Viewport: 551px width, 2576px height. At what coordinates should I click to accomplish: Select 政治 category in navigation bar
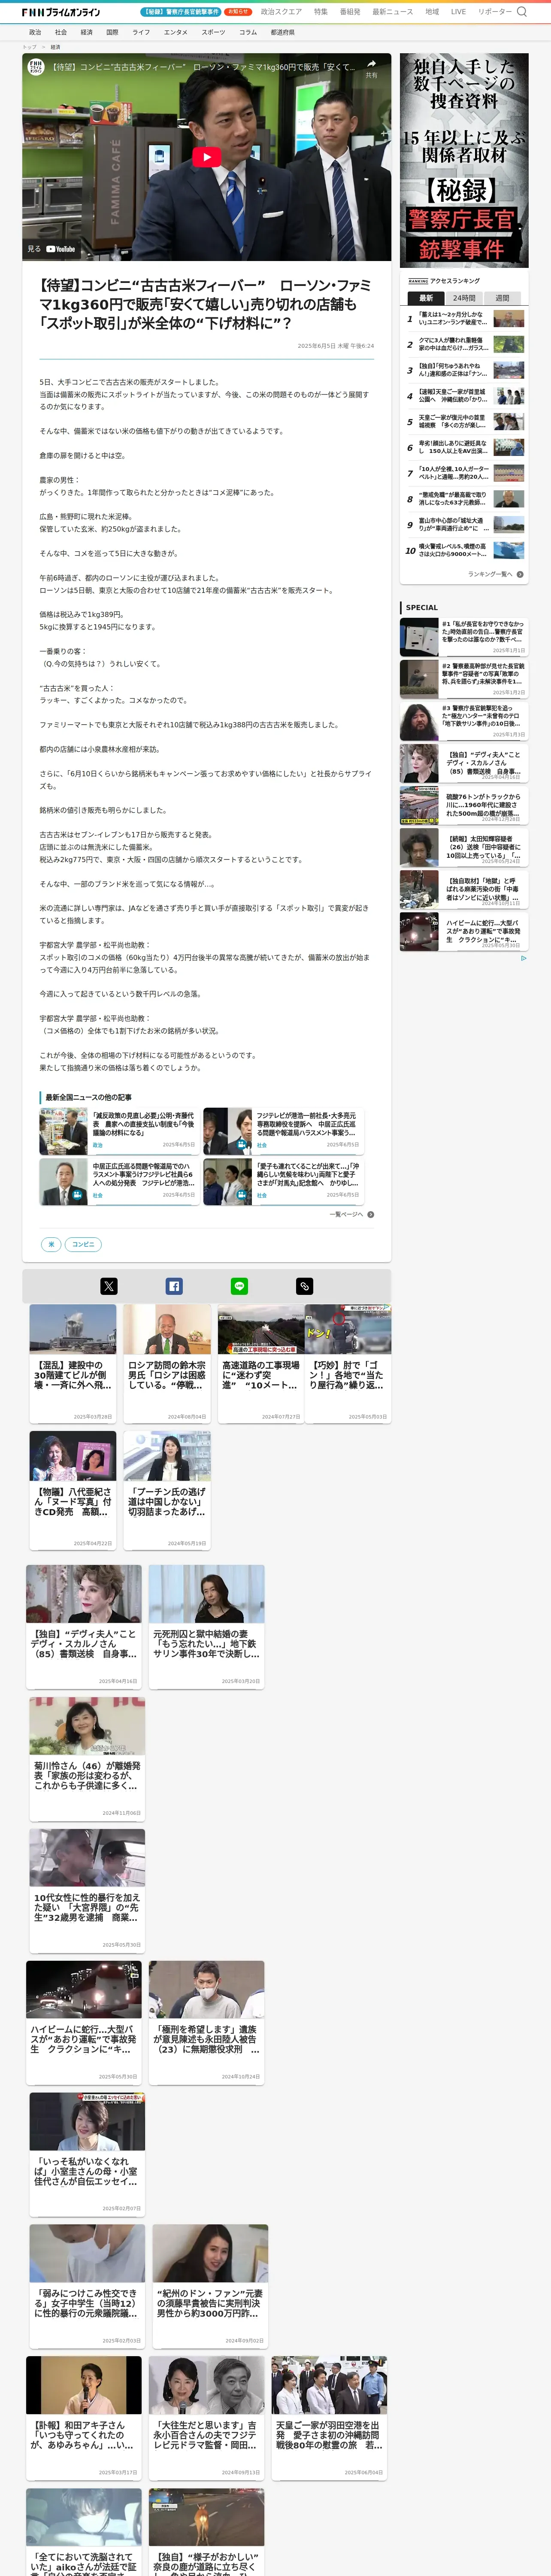coord(35,32)
